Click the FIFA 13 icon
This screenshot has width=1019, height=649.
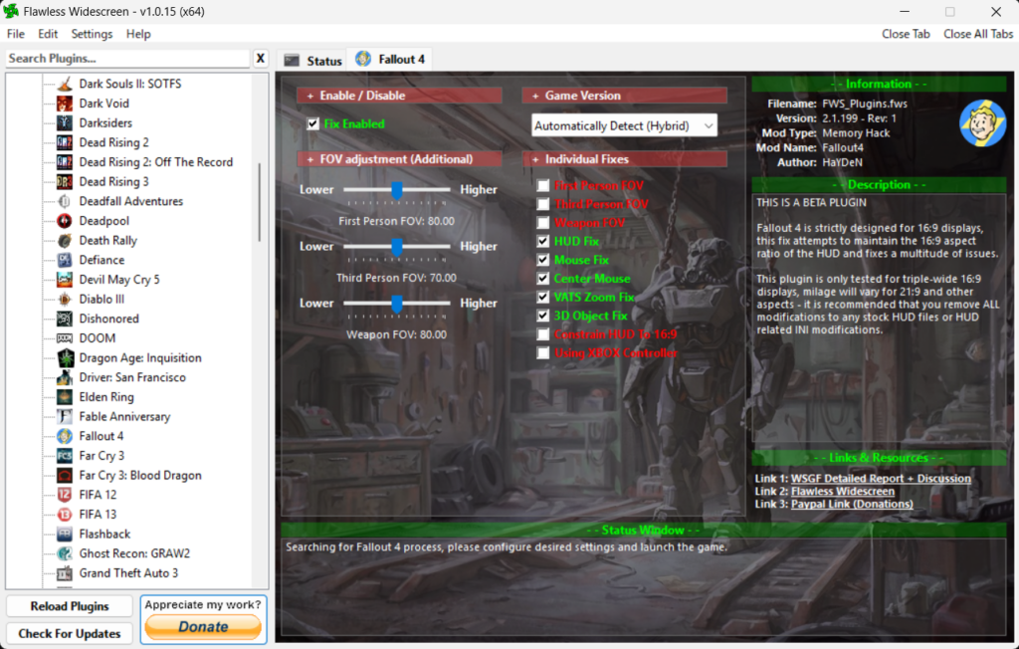[65, 515]
